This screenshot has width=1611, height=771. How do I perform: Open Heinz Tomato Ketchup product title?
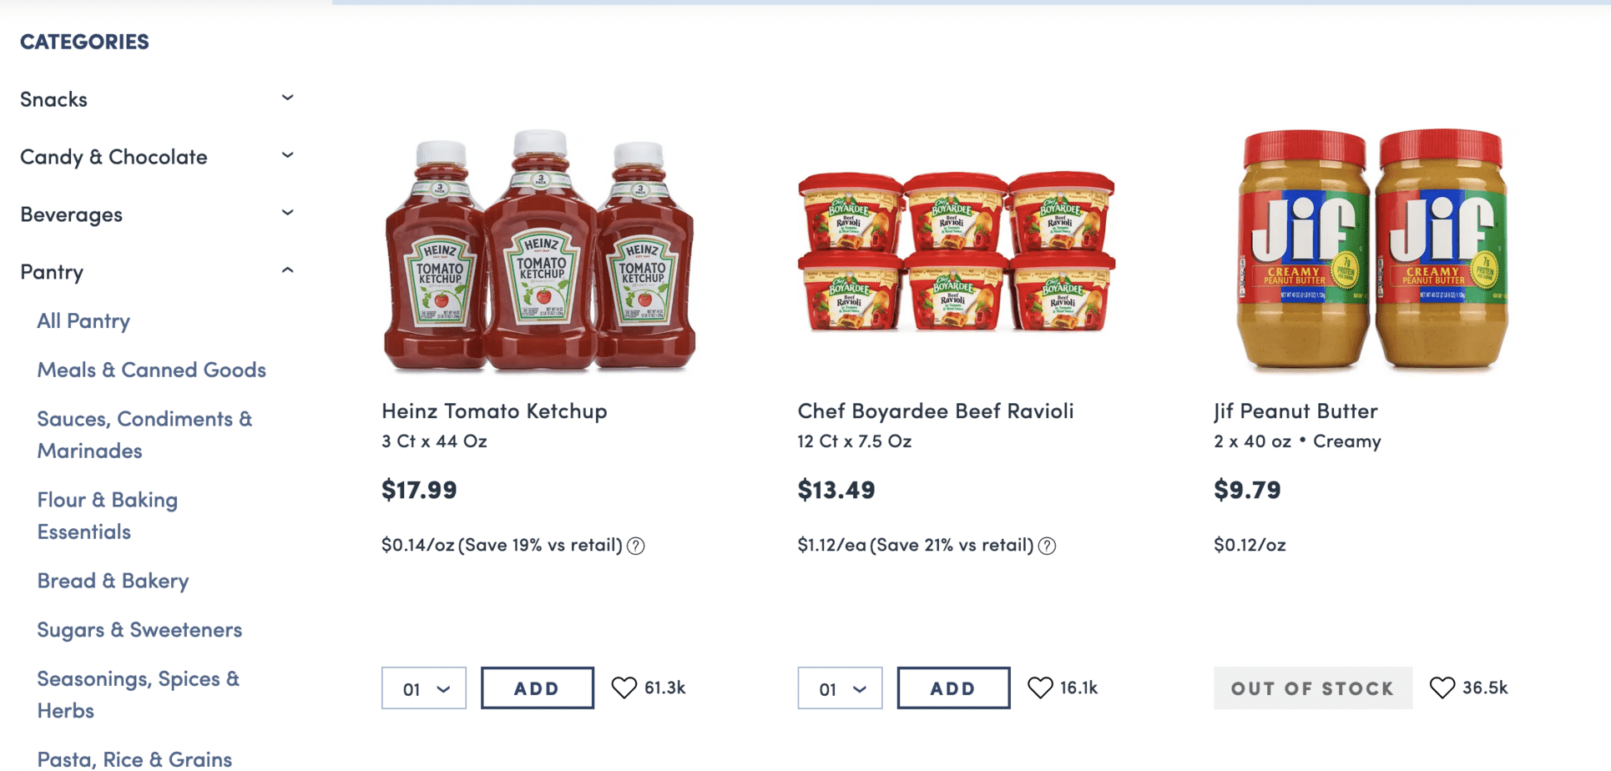coord(494,411)
